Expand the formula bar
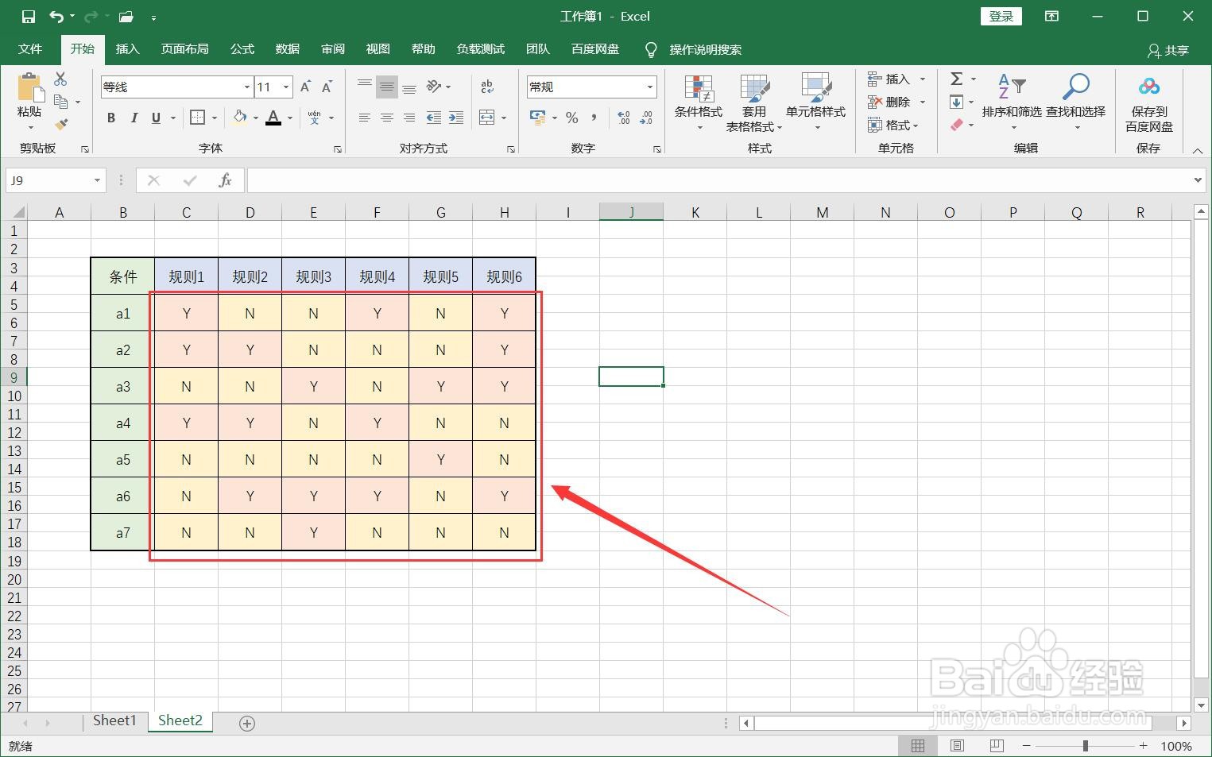This screenshot has width=1212, height=757. tap(1198, 180)
